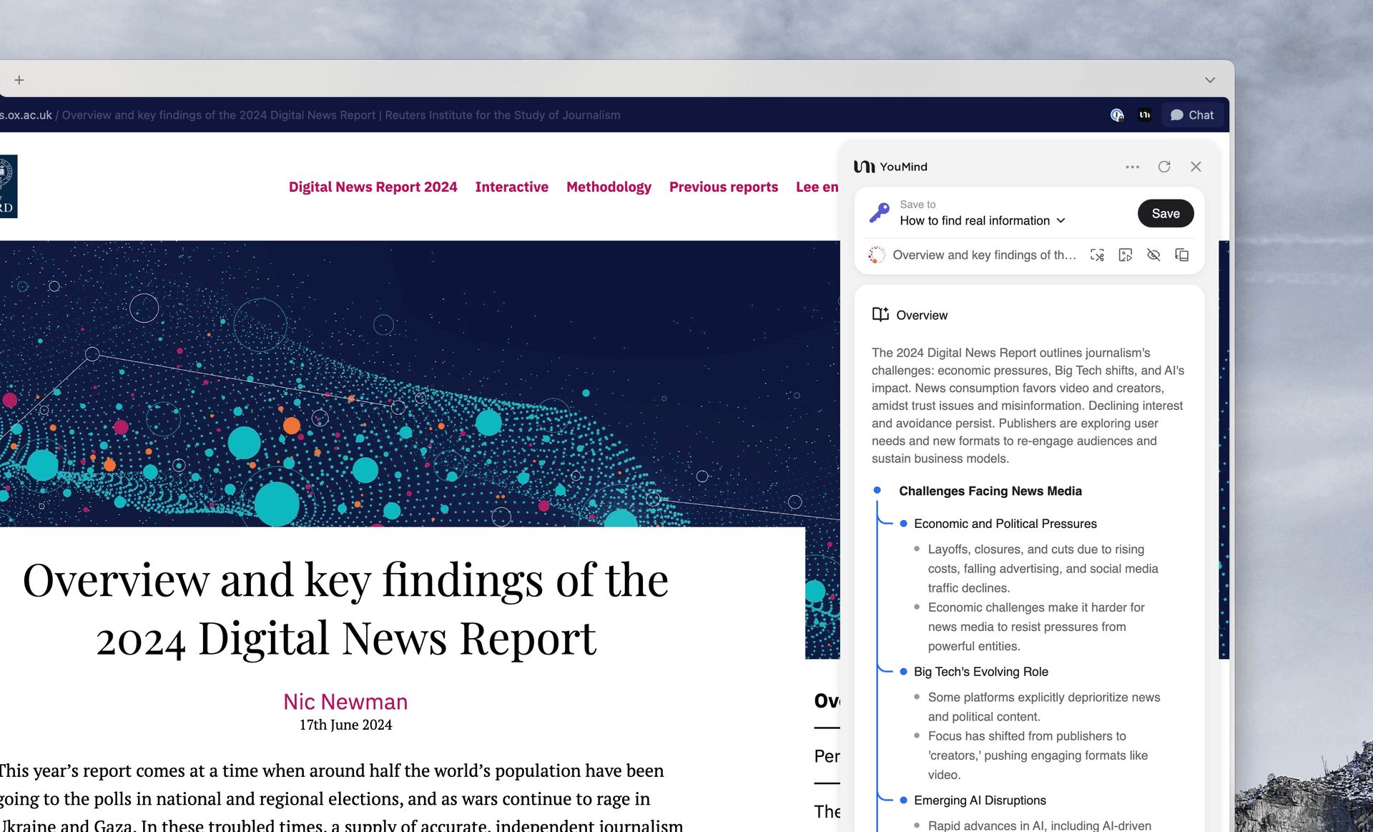This screenshot has height=832, width=1373.
Task: Click the Overview book icon
Action: tap(880, 315)
